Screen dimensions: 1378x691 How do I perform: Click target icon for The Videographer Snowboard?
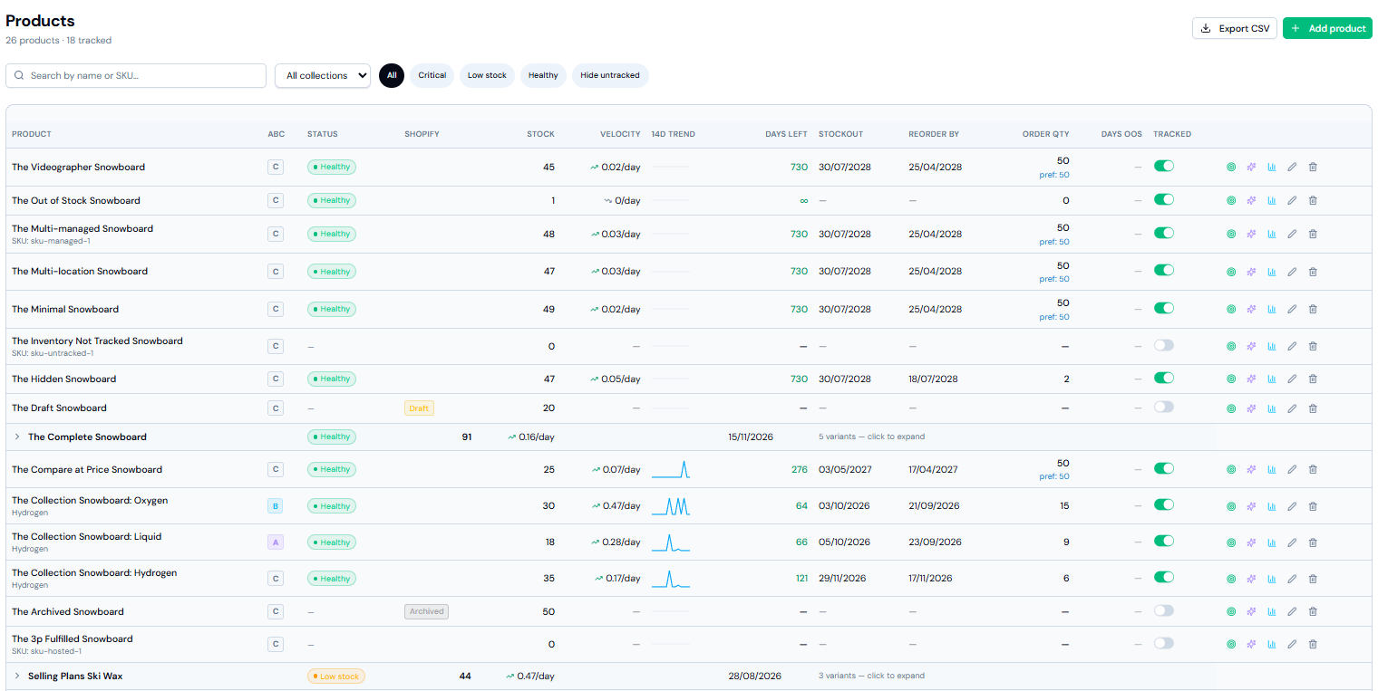pos(1231,167)
